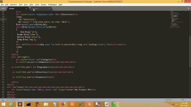The height and width of the screenshot is (107, 191).
Task: Click line number 58 in the gutter
Action: (3, 87)
